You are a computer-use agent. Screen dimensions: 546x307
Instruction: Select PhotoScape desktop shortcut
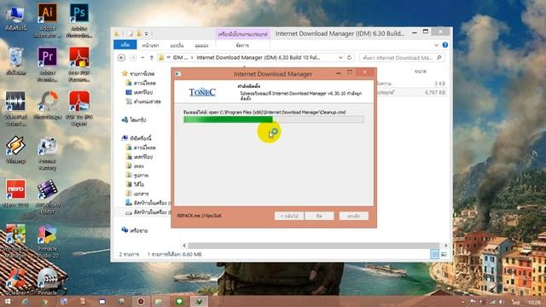tap(47, 105)
